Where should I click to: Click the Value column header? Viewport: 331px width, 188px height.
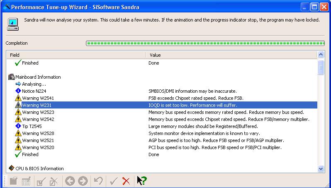click(231, 55)
